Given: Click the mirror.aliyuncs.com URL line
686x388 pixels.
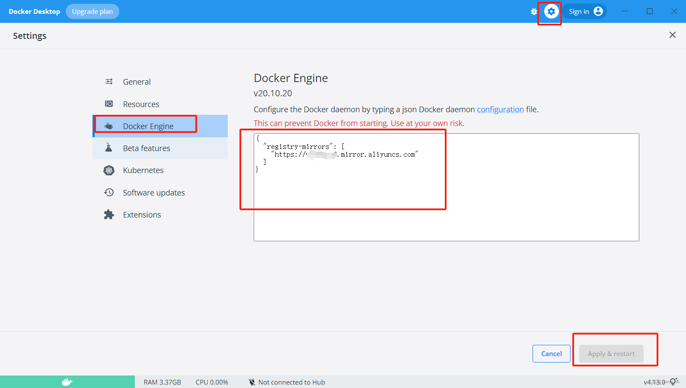Looking at the screenshot, I should pyautogui.click(x=345, y=155).
